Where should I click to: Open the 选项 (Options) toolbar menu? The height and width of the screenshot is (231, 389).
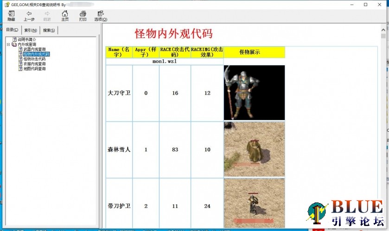(x=101, y=16)
